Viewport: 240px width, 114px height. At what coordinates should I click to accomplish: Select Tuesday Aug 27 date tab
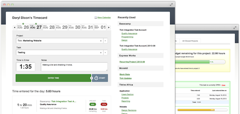(36, 27)
